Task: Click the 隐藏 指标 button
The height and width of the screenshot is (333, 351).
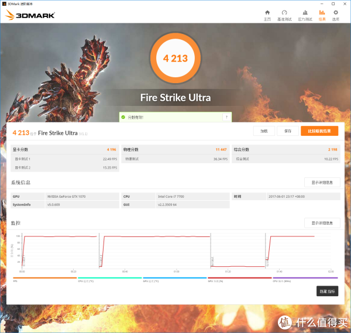Action: [x=327, y=291]
